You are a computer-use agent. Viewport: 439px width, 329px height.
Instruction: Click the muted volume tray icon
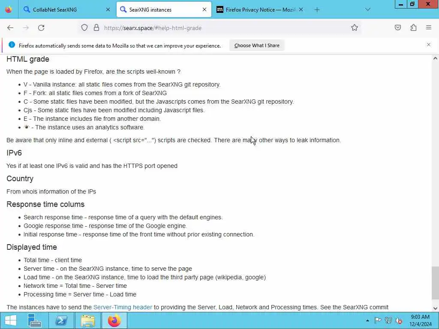pyautogui.click(x=399, y=320)
